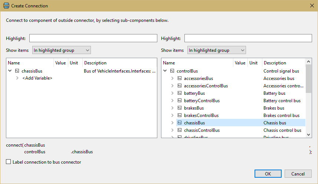Expand the accessoriesControlBus node
Image resolution: width=318 pixels, height=184 pixels.
(172, 86)
